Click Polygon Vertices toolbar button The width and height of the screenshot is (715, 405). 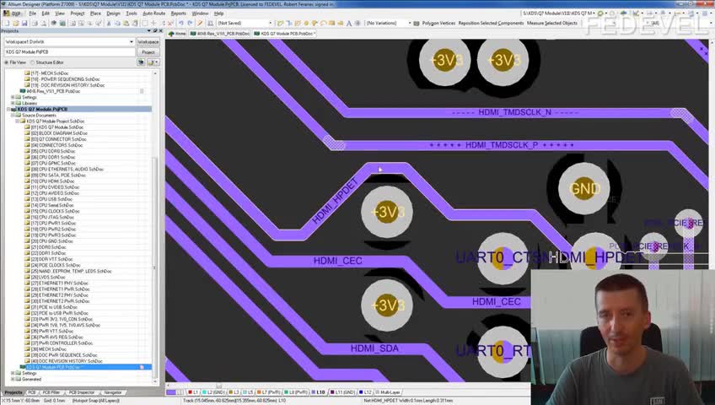[x=438, y=23]
